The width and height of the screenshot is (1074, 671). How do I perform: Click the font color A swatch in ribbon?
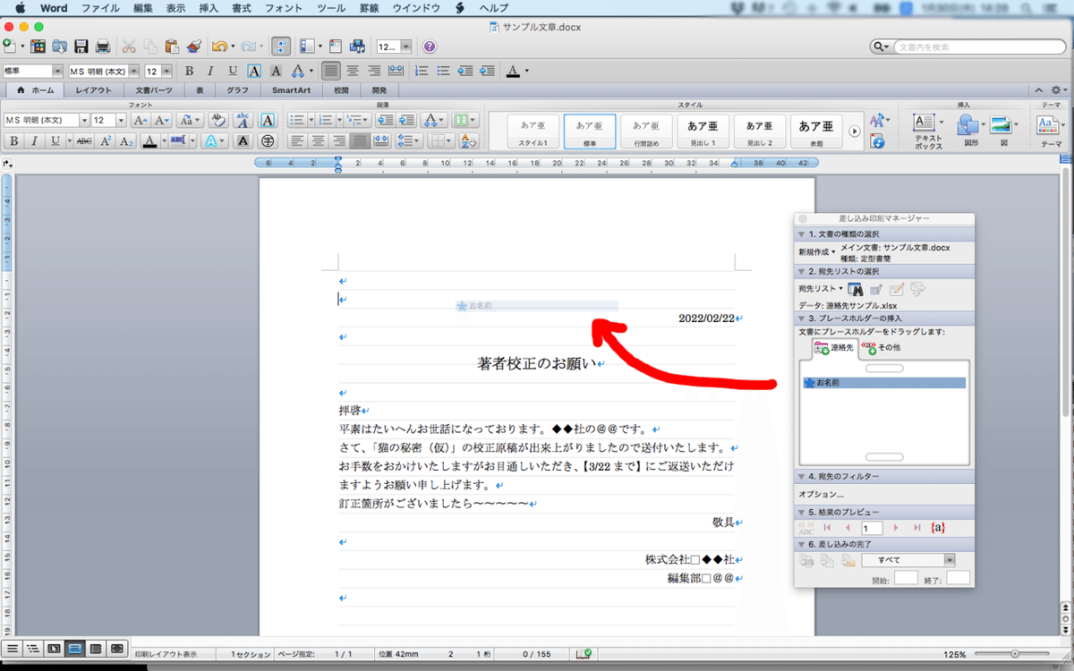coord(149,140)
